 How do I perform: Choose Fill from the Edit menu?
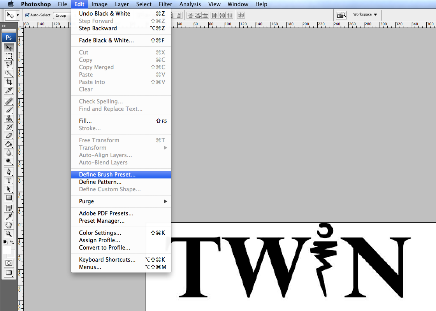point(121,121)
